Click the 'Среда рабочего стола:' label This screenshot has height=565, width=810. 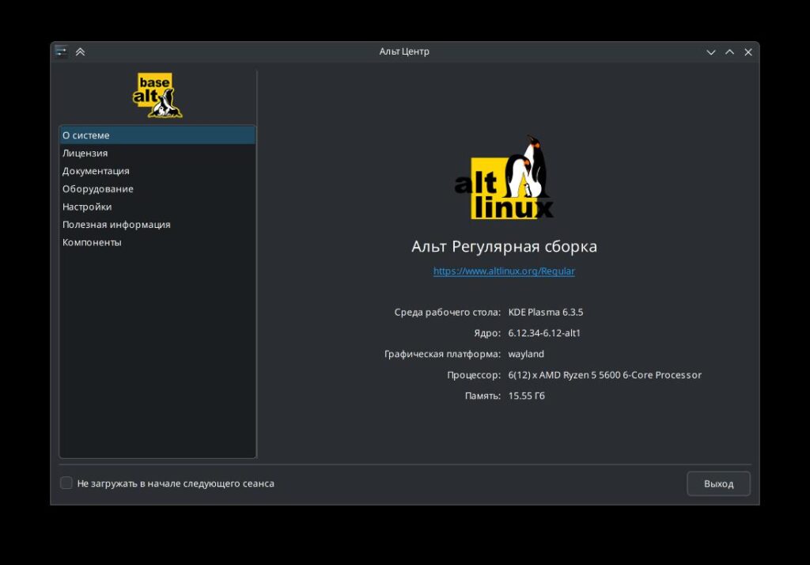[448, 313]
